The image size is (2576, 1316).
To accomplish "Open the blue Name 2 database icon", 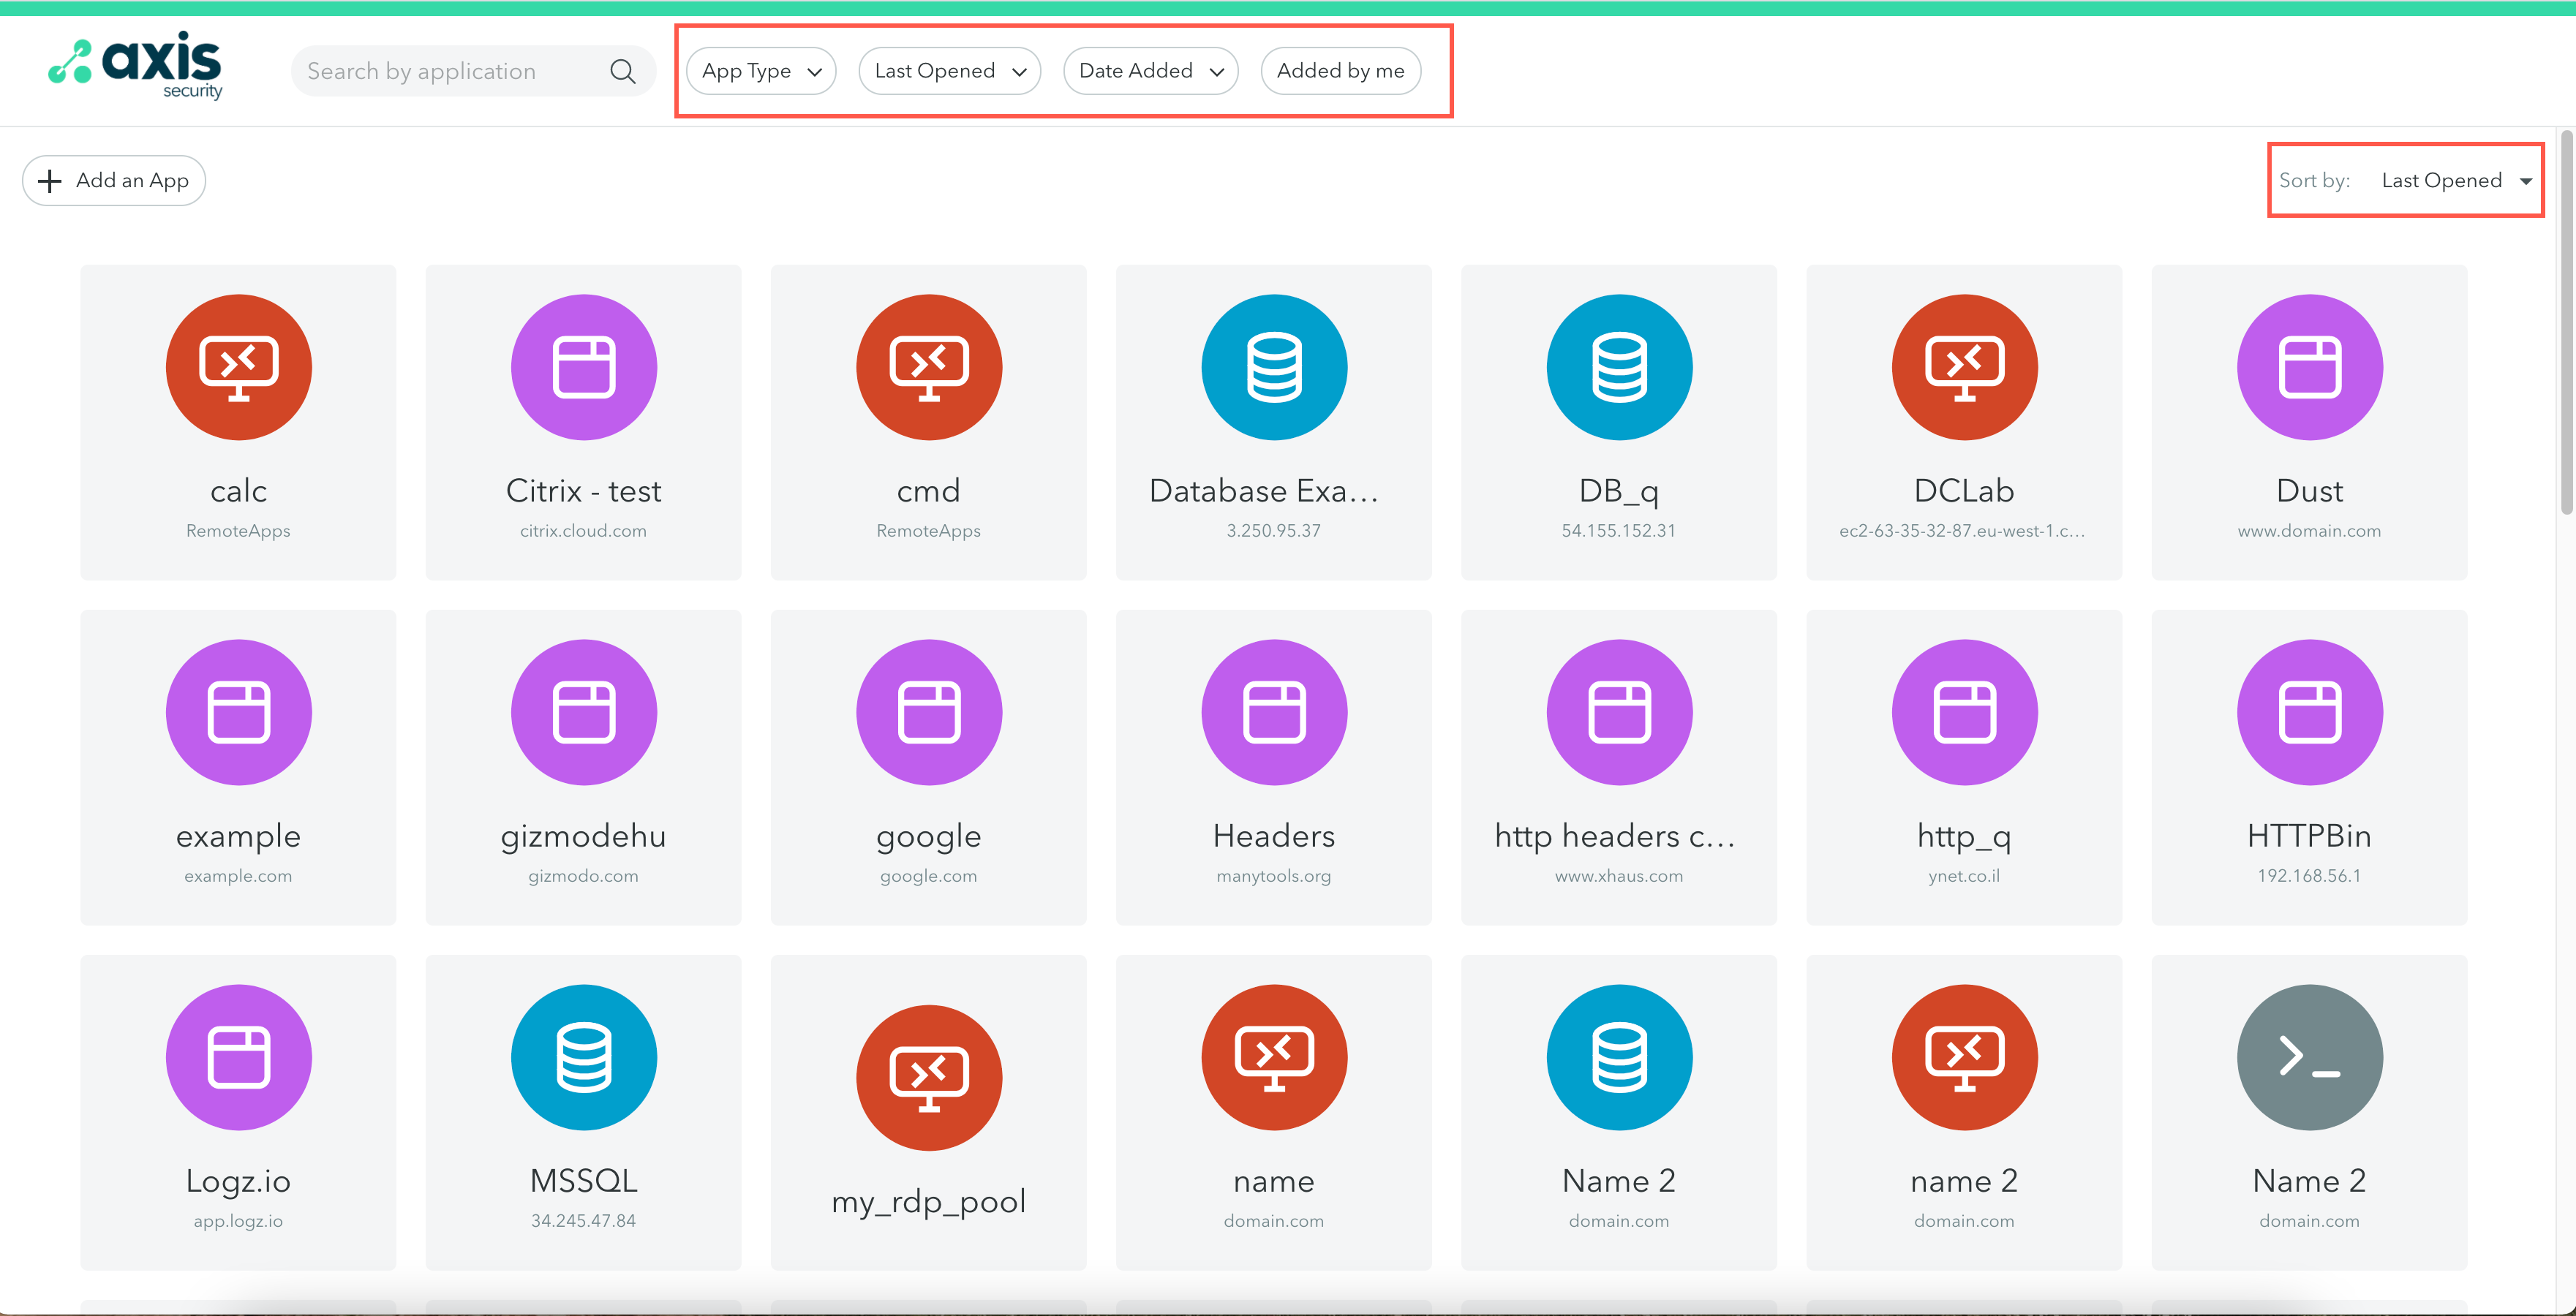I will pos(1619,1057).
